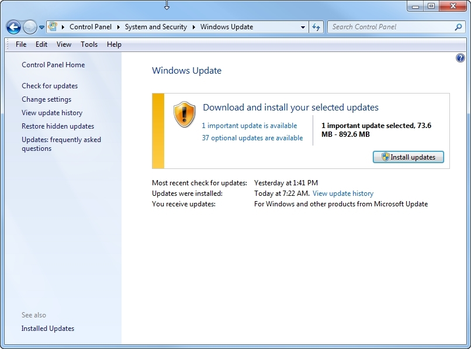Click the Install updates button

[x=408, y=157]
